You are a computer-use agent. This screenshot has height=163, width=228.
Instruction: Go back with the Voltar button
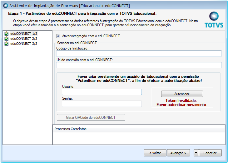[155, 153]
